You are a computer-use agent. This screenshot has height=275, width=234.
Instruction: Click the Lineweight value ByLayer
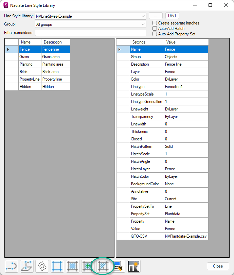pos(186,109)
